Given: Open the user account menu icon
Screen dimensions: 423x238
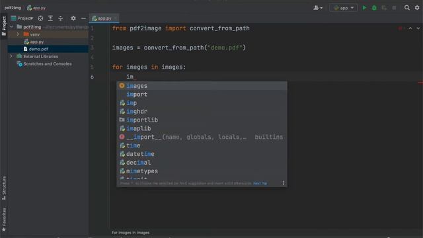Looking at the screenshot, I should [318, 8].
